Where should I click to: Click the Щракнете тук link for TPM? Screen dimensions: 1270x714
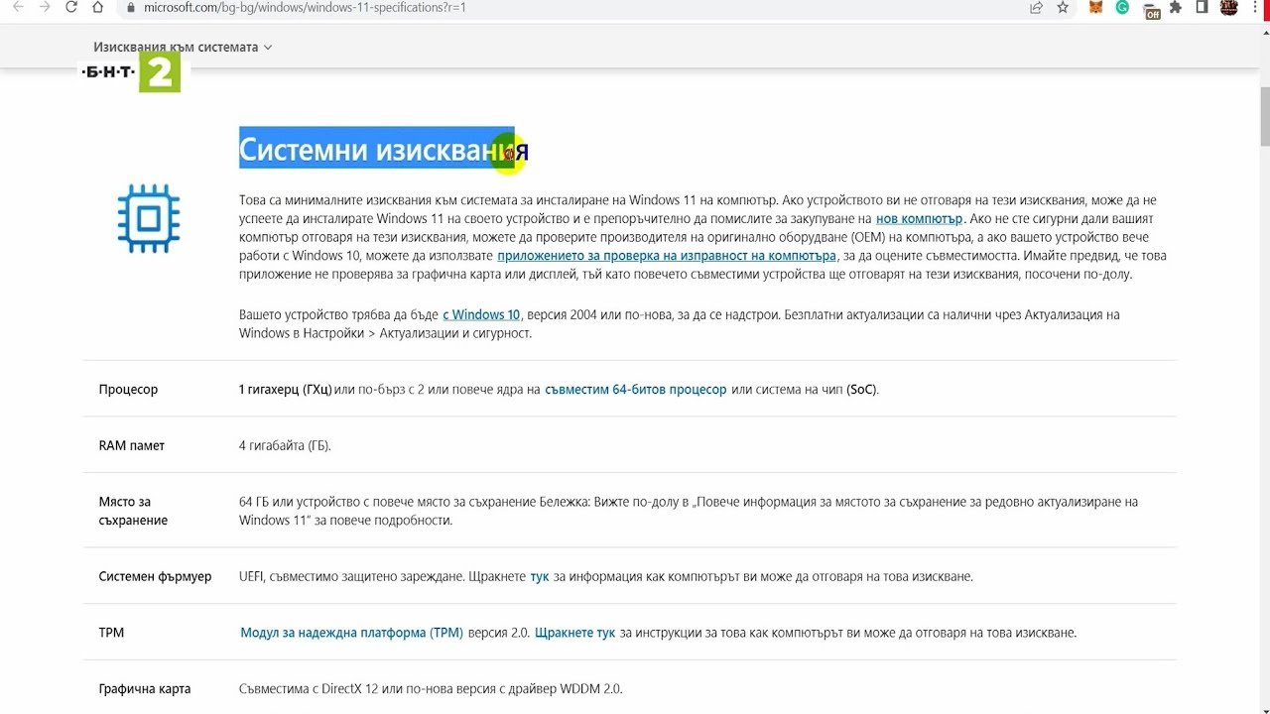click(x=574, y=633)
